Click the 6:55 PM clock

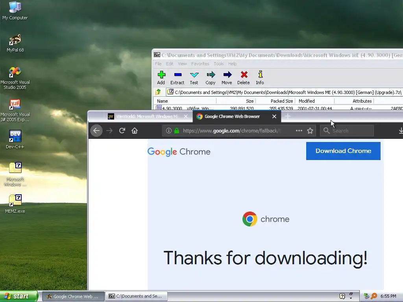pos(388,296)
